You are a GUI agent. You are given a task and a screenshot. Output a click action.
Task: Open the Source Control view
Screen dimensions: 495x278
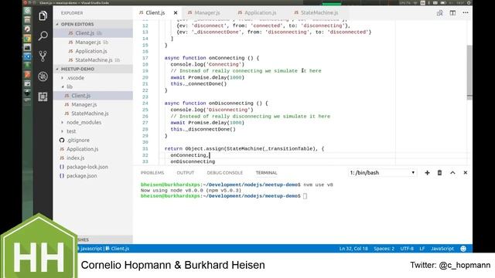pyautogui.click(x=43, y=56)
